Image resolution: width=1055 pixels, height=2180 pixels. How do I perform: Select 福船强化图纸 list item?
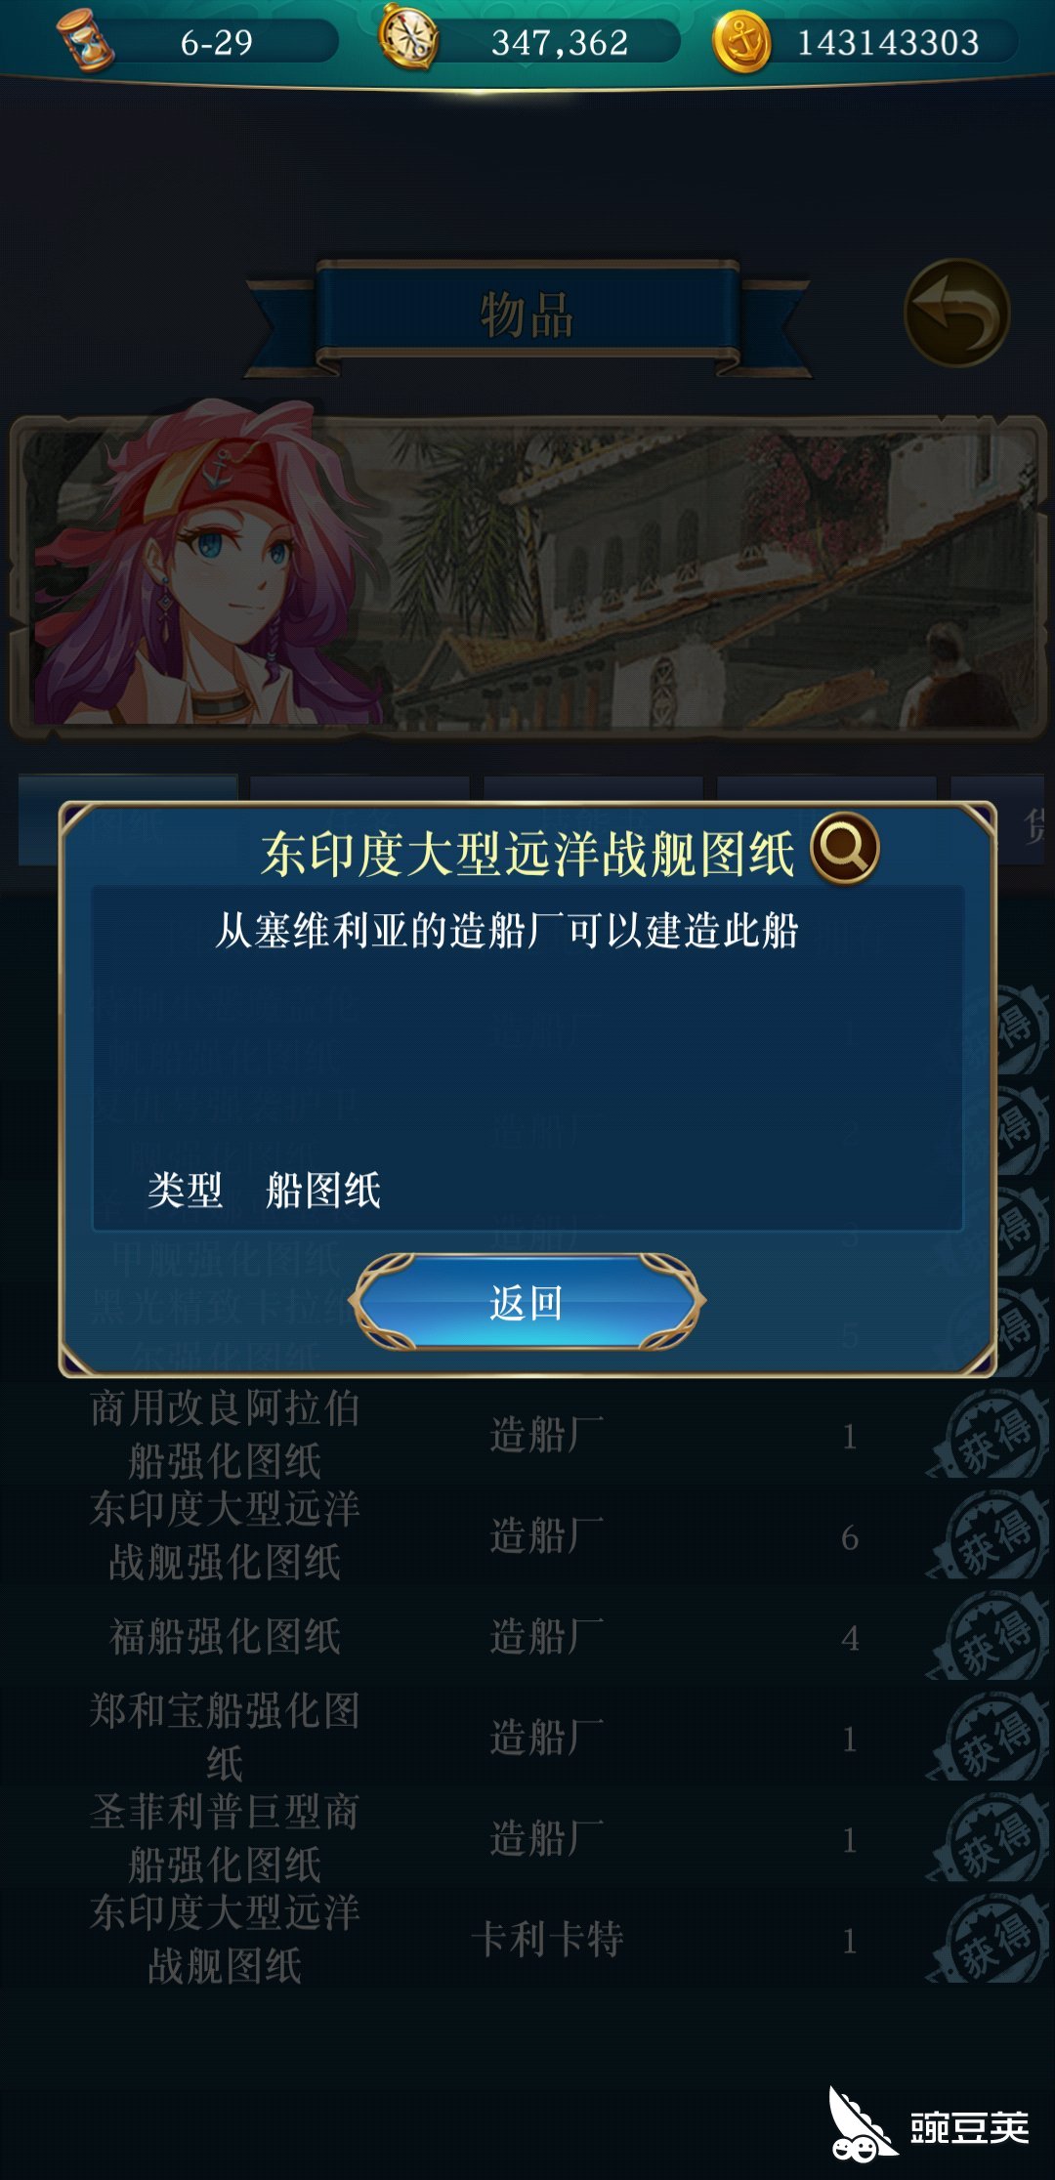[527, 1637]
